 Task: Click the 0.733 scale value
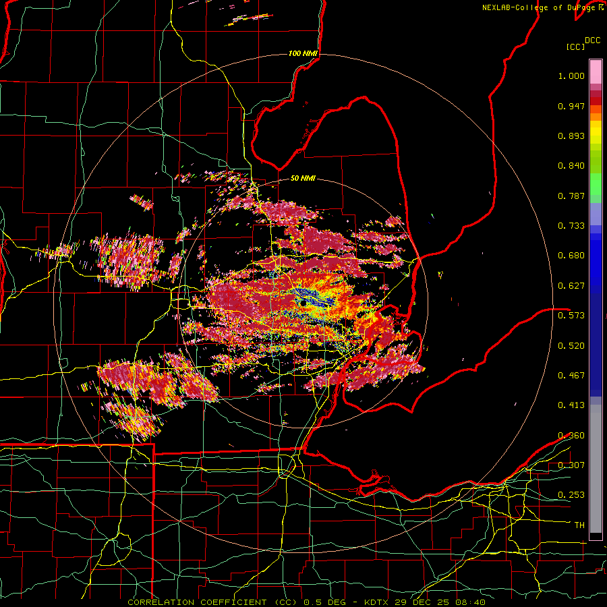click(571, 226)
